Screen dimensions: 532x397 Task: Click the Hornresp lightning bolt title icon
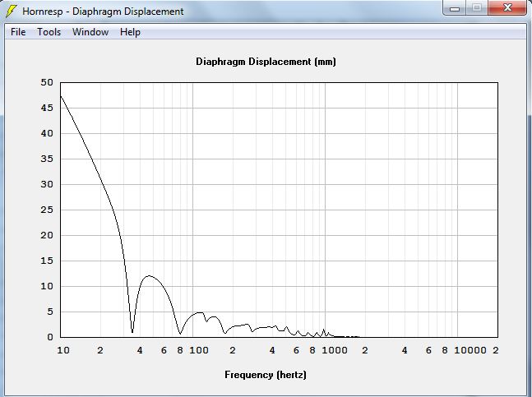click(12, 12)
